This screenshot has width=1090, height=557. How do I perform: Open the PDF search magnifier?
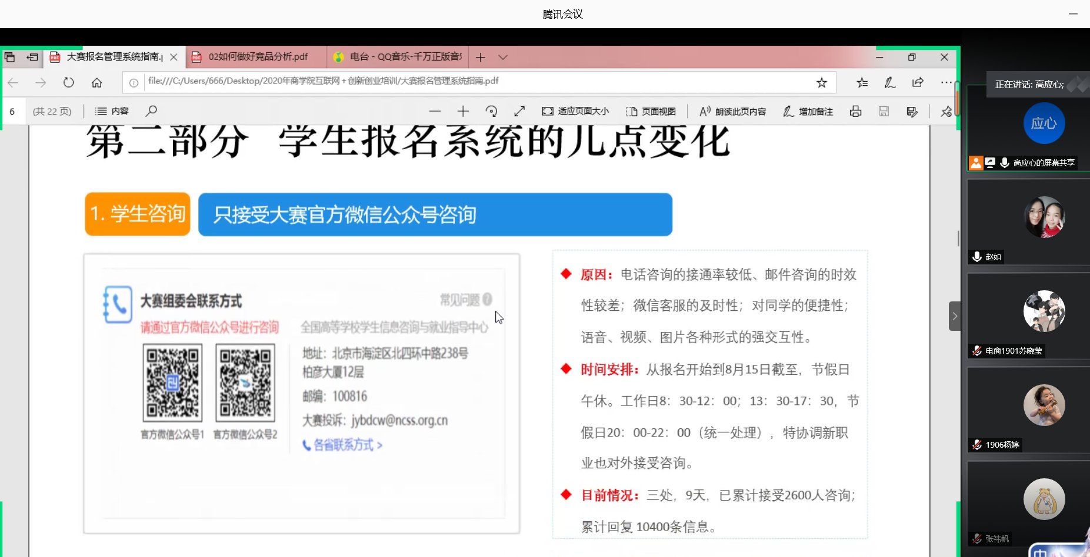pyautogui.click(x=151, y=111)
